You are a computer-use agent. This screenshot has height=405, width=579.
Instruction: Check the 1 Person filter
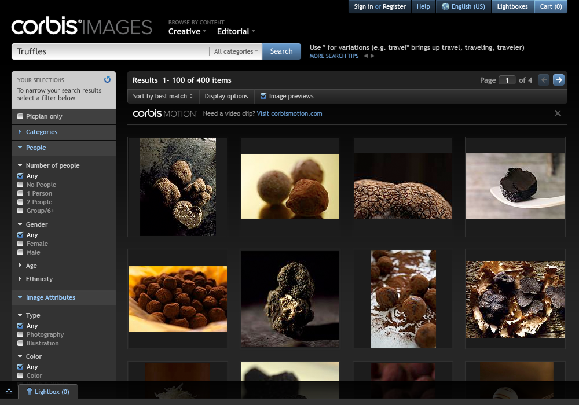pyautogui.click(x=20, y=193)
